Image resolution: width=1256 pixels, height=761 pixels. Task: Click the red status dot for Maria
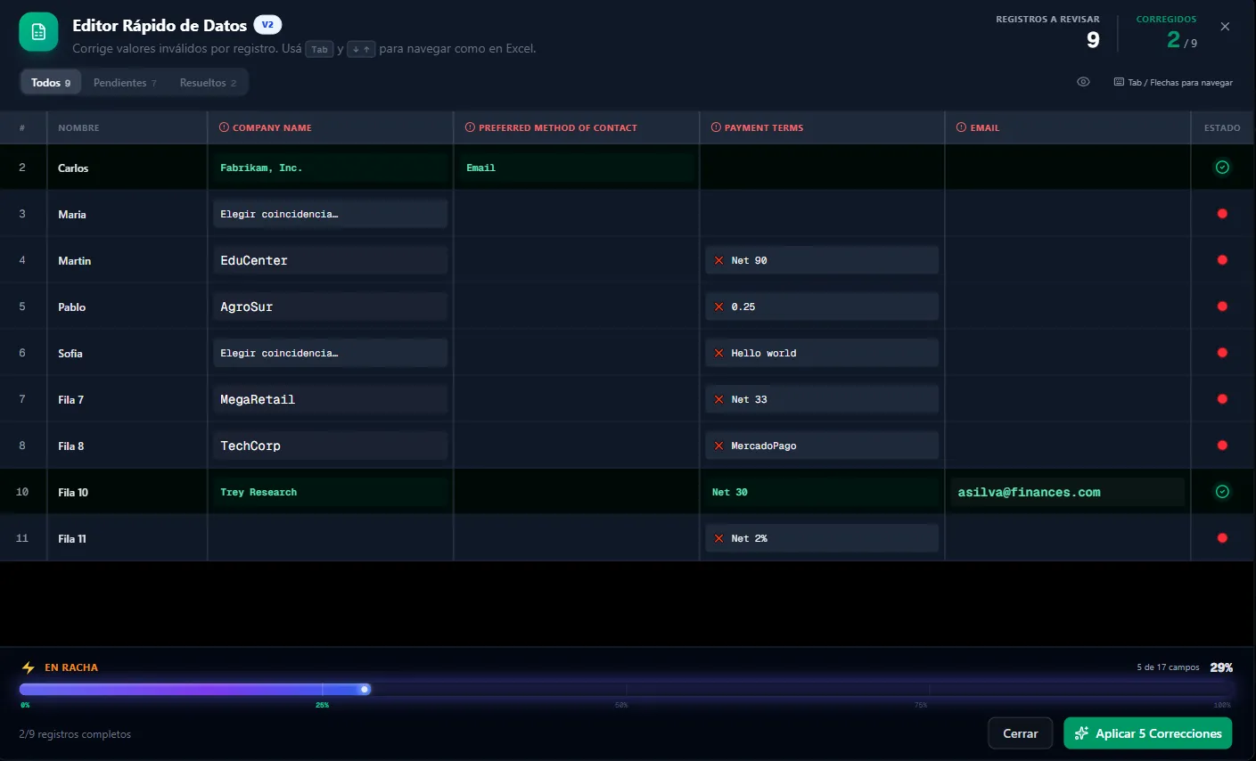(1222, 214)
